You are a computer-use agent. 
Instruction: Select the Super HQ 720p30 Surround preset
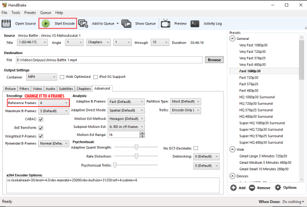point(261,130)
